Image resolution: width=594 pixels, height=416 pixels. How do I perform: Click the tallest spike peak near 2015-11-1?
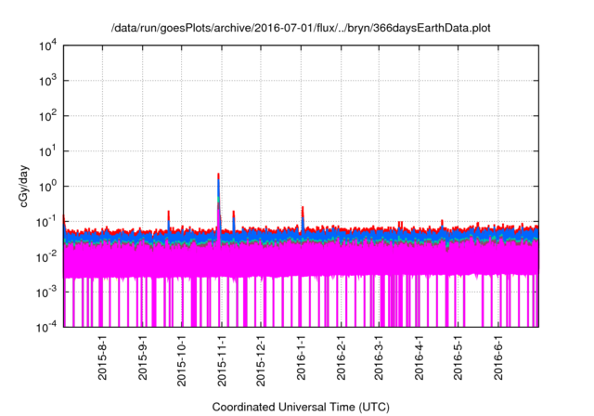pos(219,175)
